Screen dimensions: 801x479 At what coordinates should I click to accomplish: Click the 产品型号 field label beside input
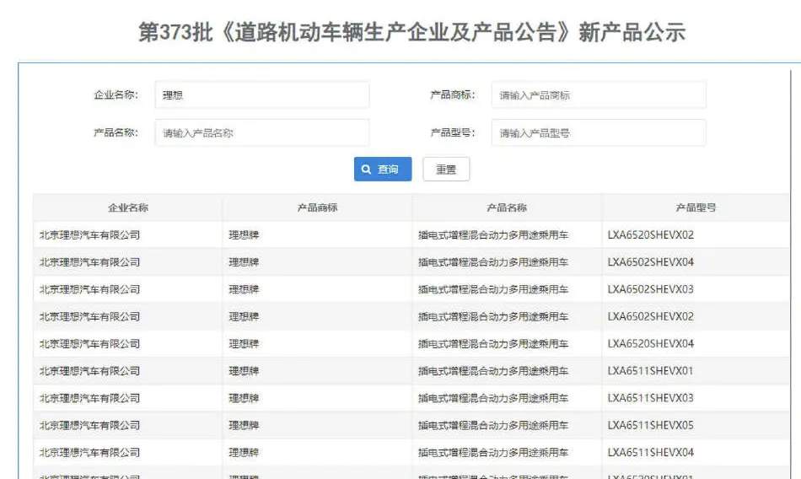453,133
